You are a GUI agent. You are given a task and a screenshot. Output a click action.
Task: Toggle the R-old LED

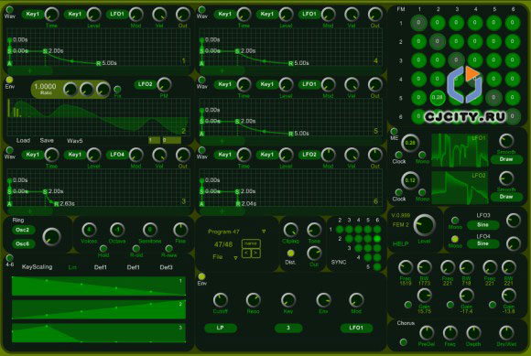click(136, 249)
